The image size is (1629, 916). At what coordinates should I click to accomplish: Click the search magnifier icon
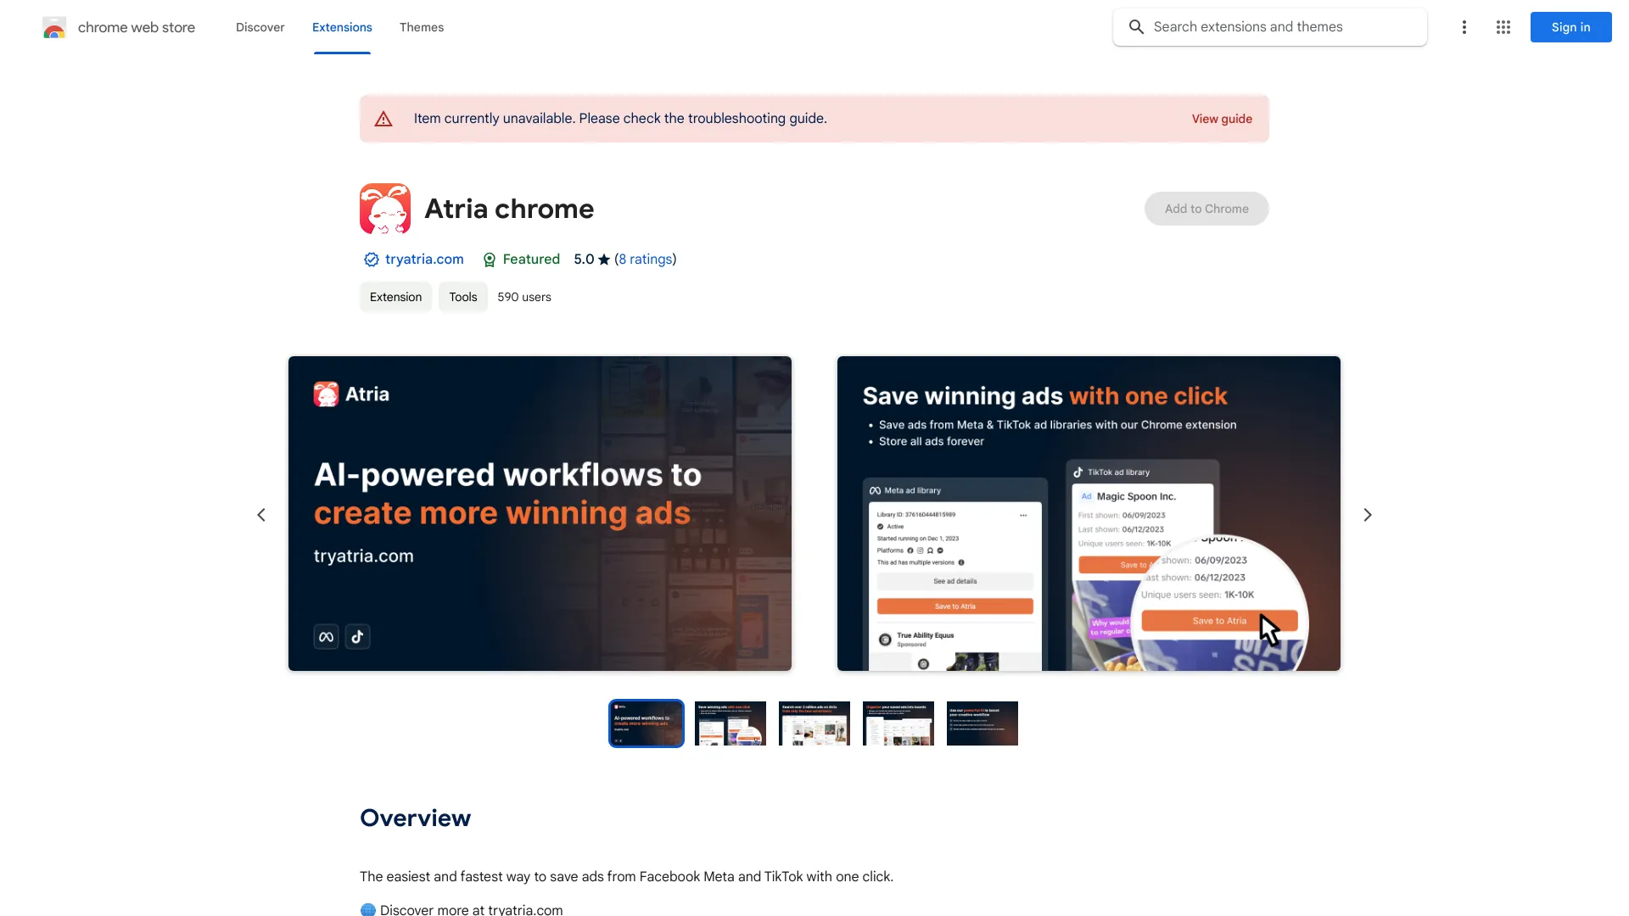tap(1136, 27)
